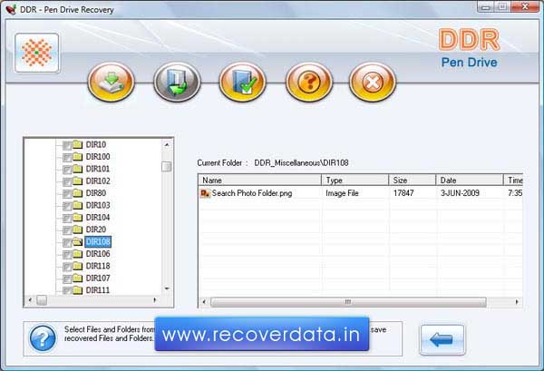544x371 pixels.
Task: Click the folder tree horizontal scroll left arrow
Action: [x=30, y=300]
